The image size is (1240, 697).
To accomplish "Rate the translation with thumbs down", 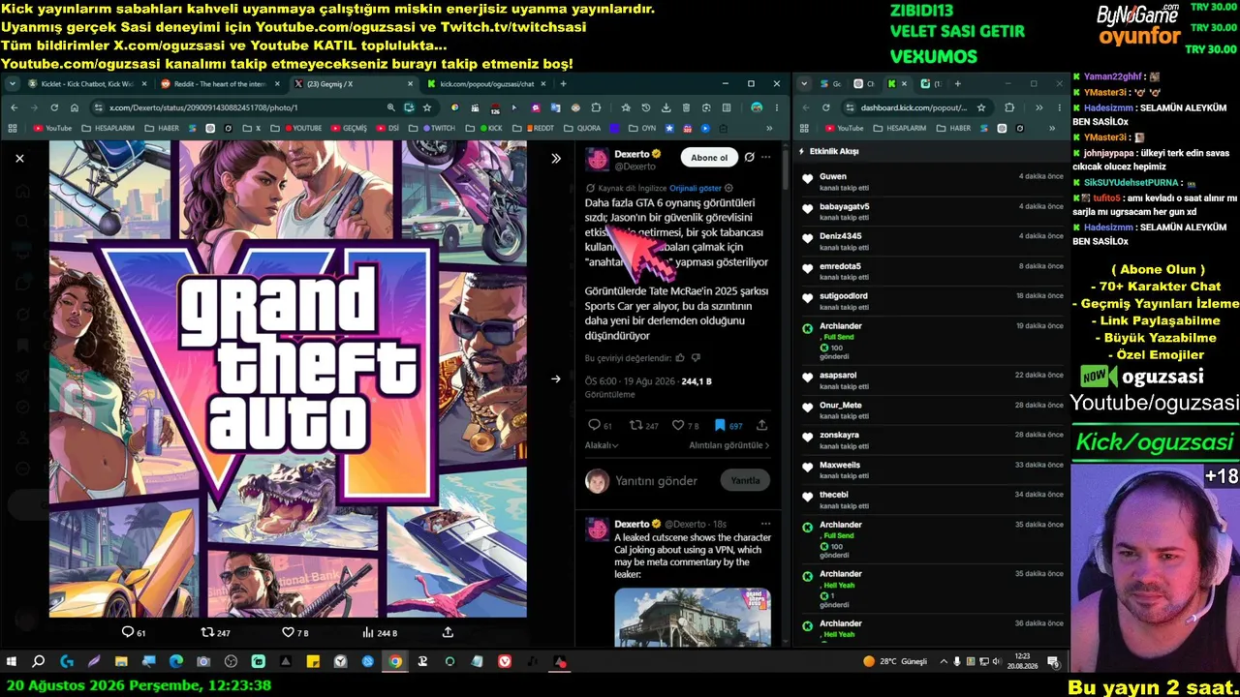I will 696,358.
